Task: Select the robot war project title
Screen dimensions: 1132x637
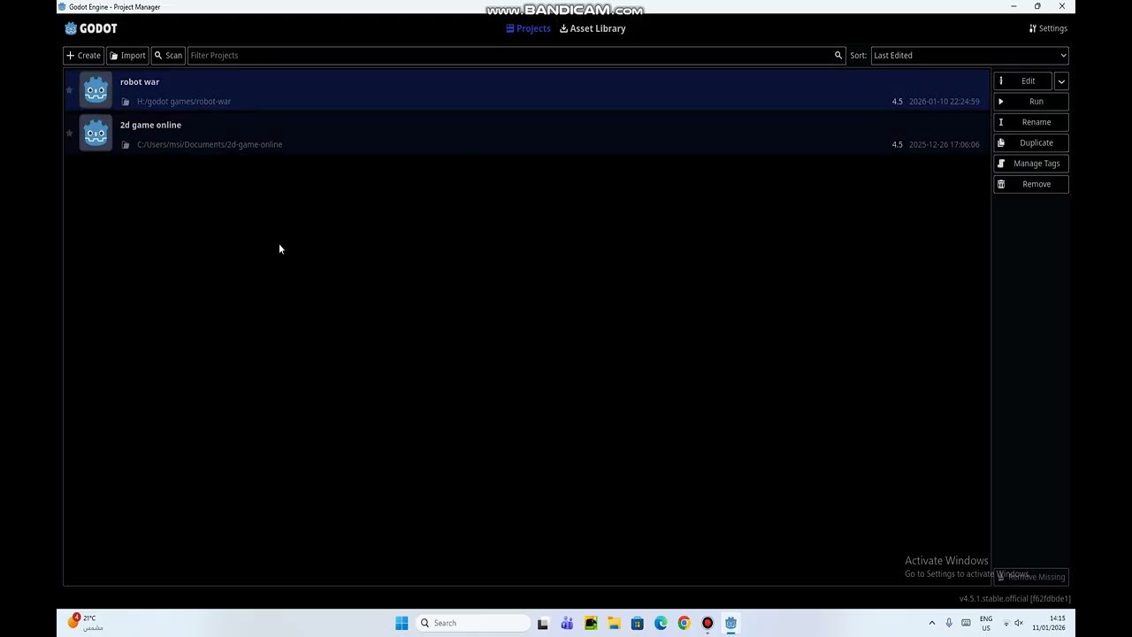Action: [140, 81]
